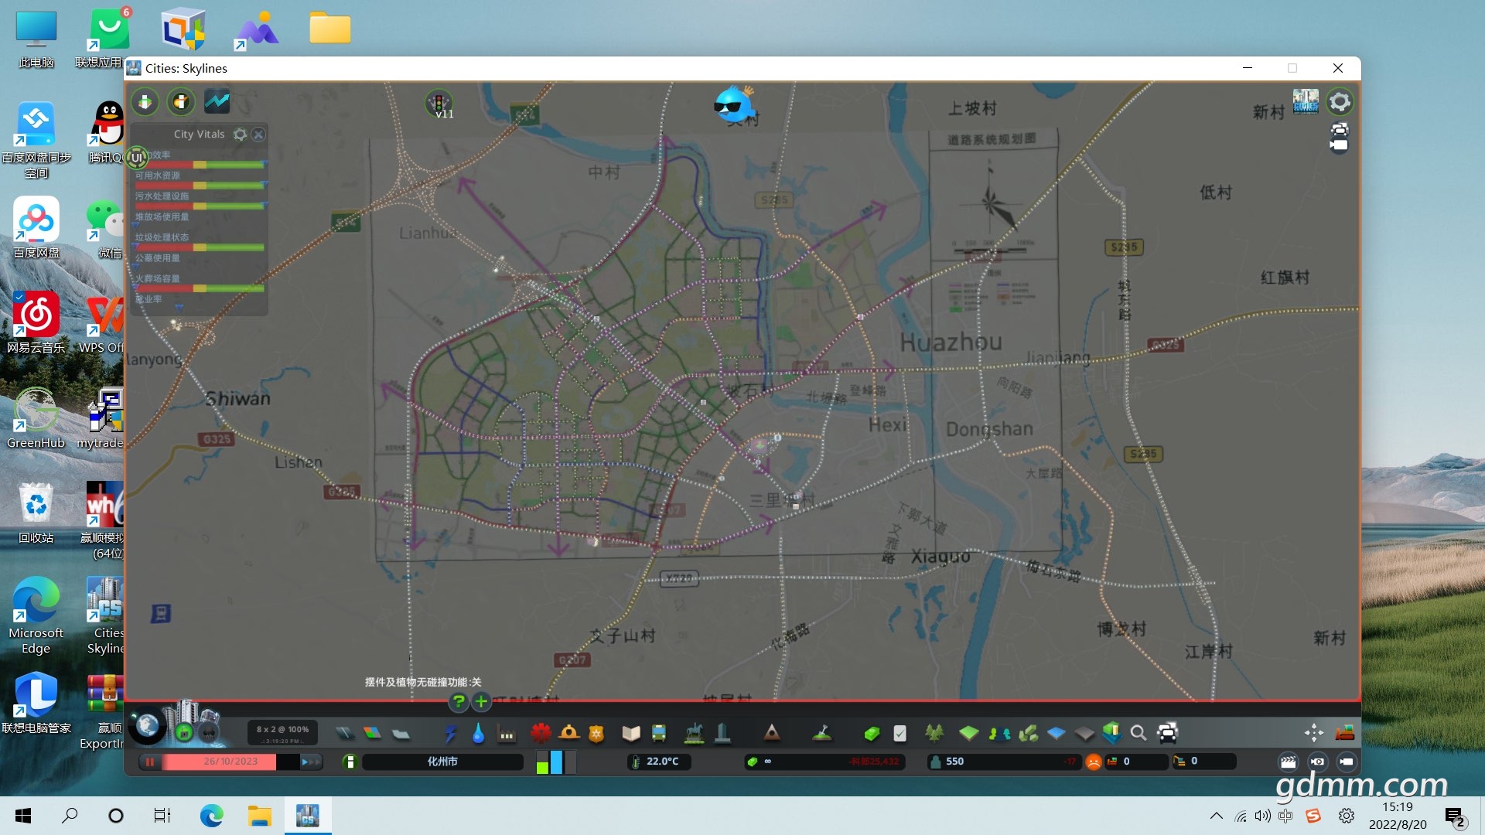The image size is (1485, 835).
Task: Open traffic manager traffic light icon
Action: 439,103
